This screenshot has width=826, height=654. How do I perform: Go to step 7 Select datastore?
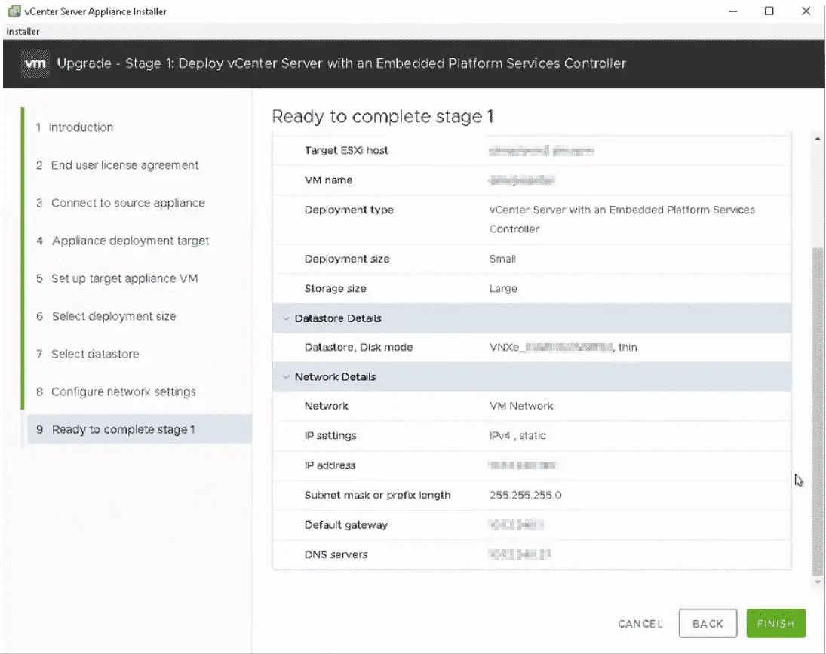[x=88, y=354]
